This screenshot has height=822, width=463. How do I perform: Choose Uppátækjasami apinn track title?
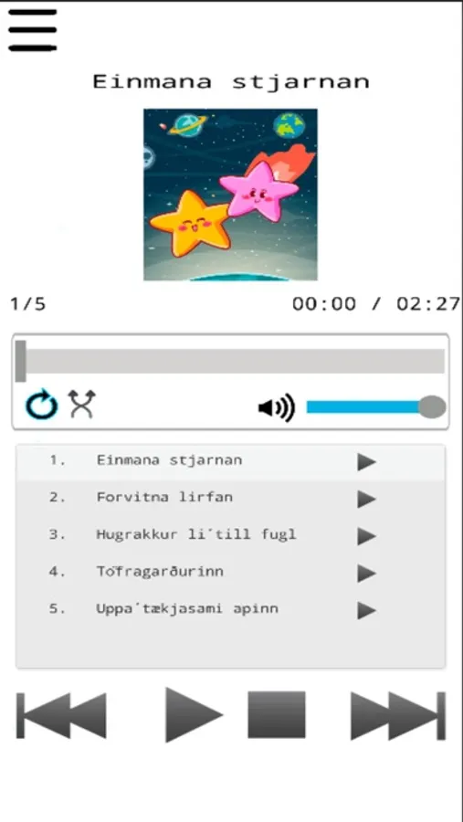point(187,608)
